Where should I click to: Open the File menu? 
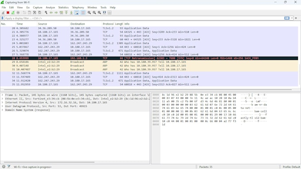point(4,8)
